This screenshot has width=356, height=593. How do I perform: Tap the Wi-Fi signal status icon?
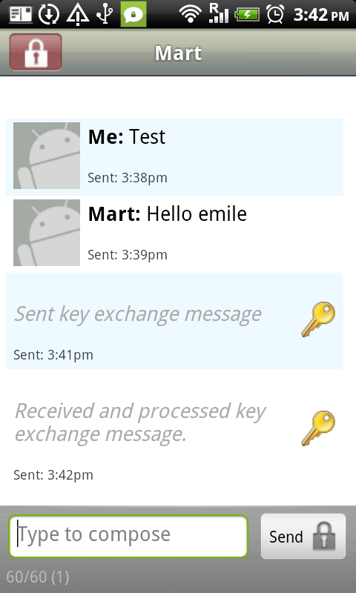191,14
